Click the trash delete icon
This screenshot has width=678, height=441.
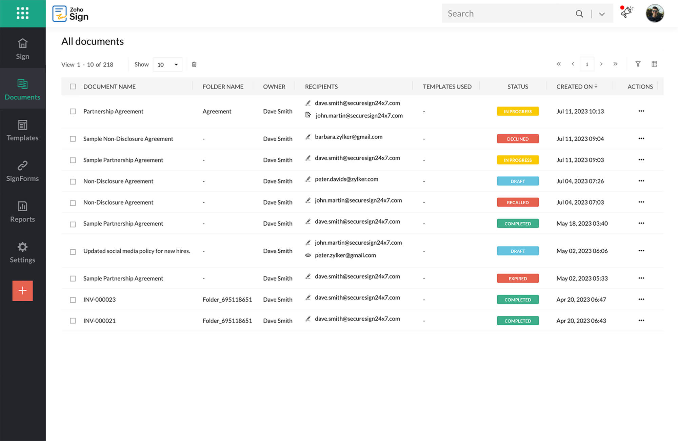pos(194,64)
